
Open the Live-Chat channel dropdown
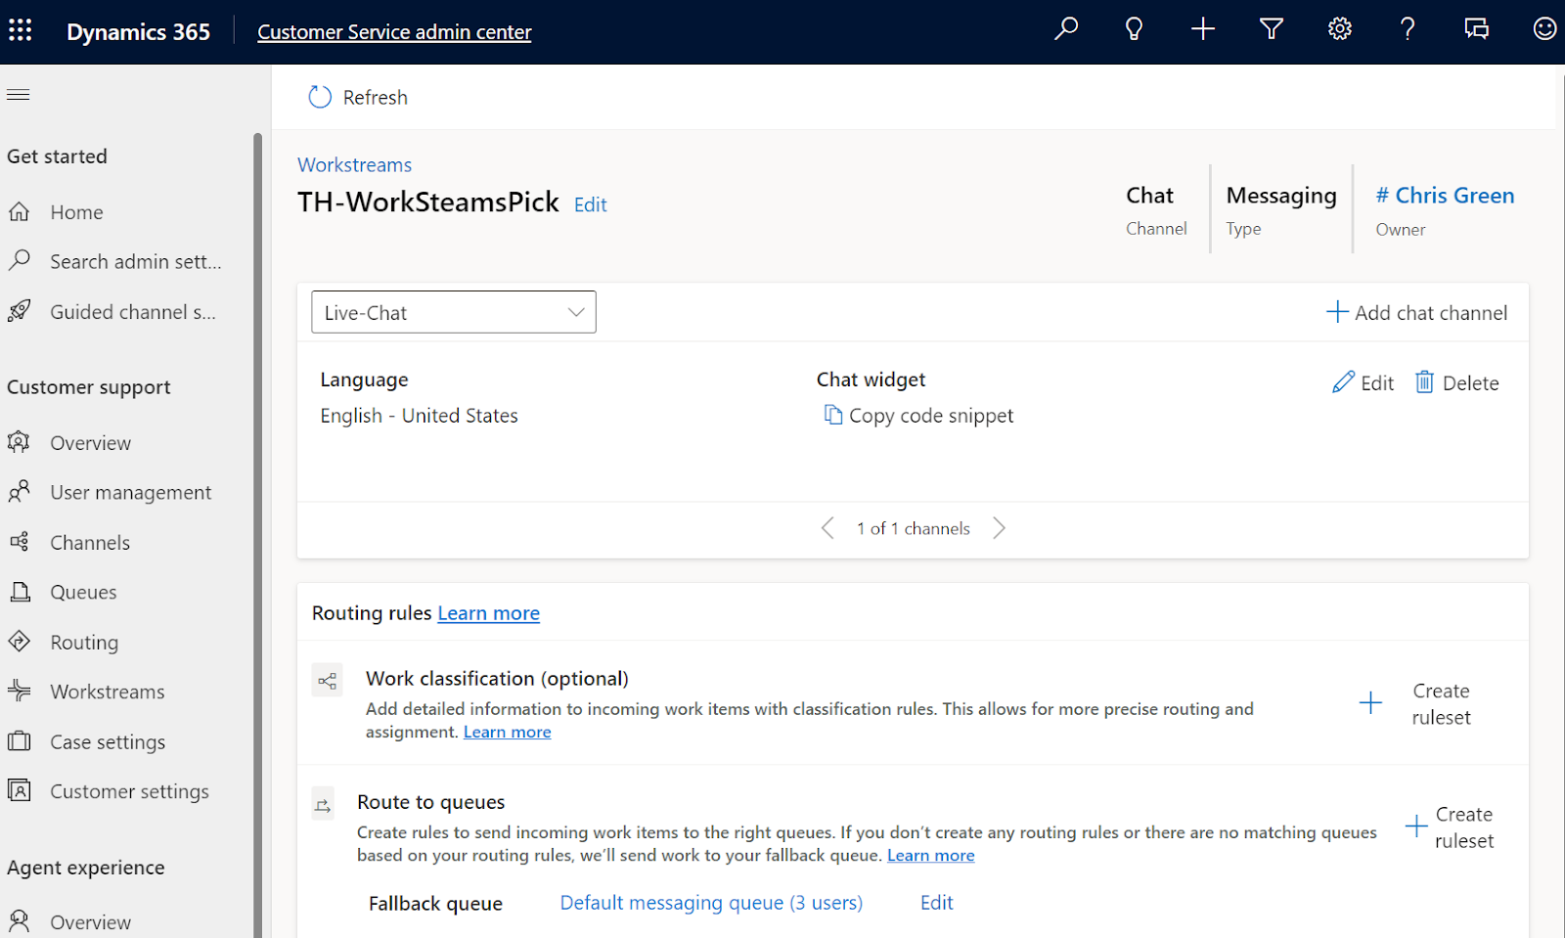(x=454, y=312)
